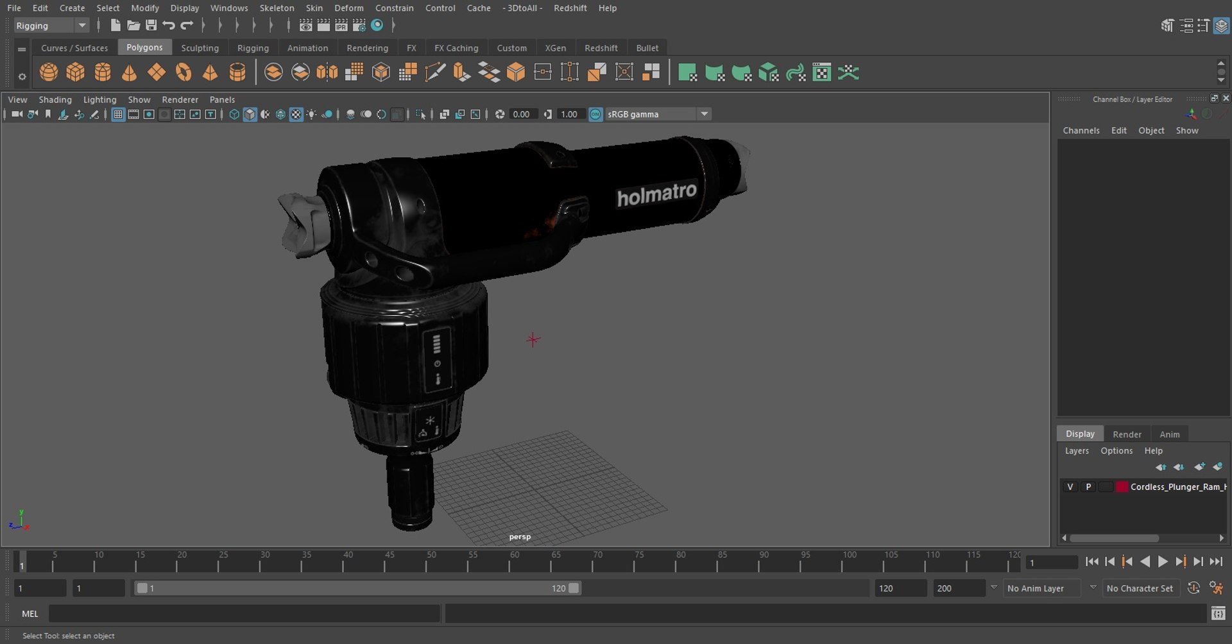
Task: Open the No Anim Layer dropdown
Action: pos(1041,588)
